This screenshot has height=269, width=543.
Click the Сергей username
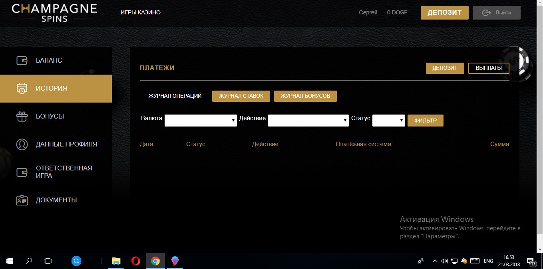(368, 12)
